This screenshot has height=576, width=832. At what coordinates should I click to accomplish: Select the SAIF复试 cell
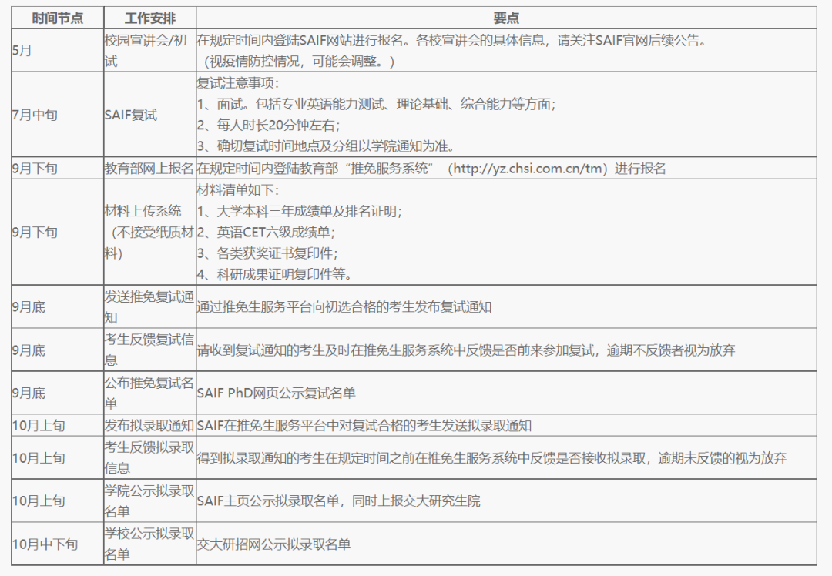click(x=149, y=115)
